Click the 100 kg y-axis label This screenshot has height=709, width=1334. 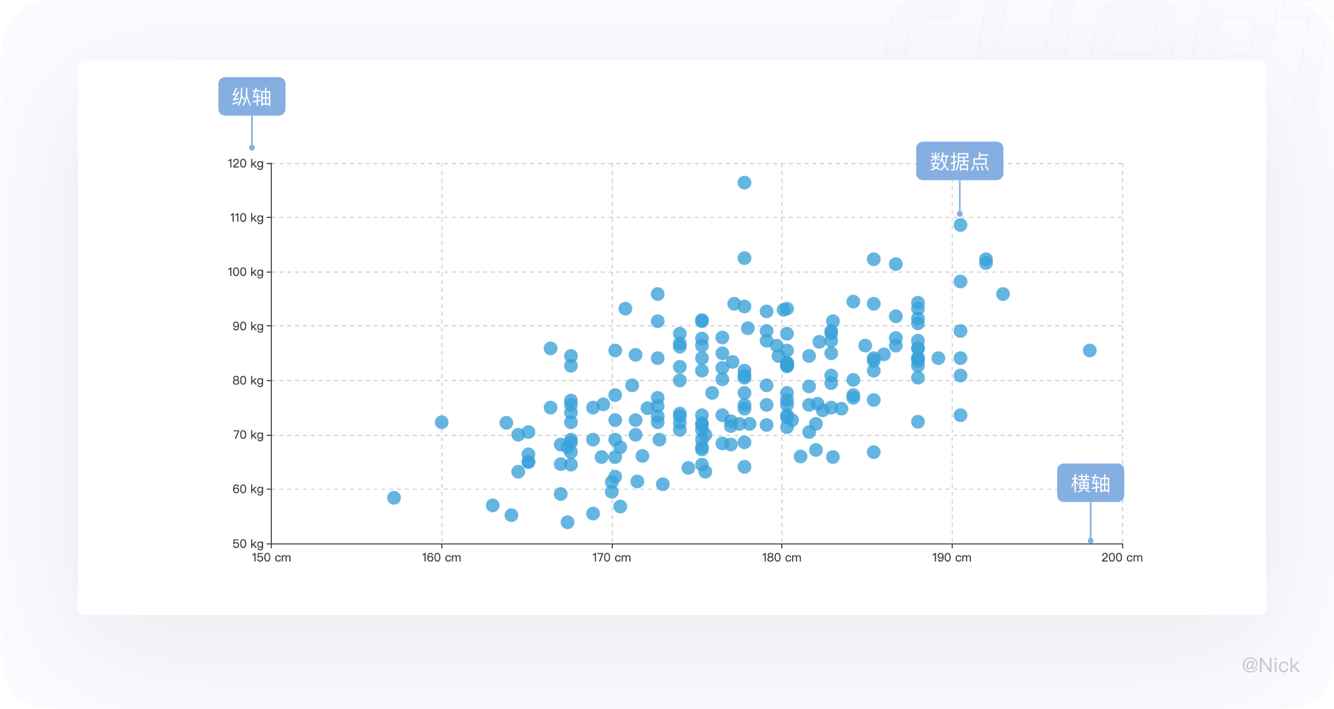[245, 272]
